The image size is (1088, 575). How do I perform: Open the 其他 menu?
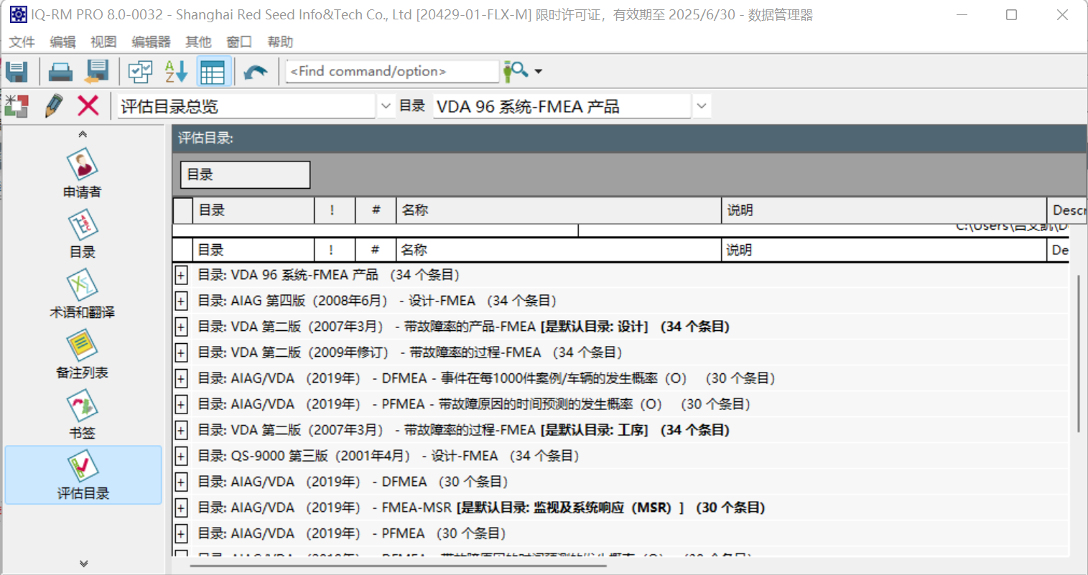tap(198, 42)
